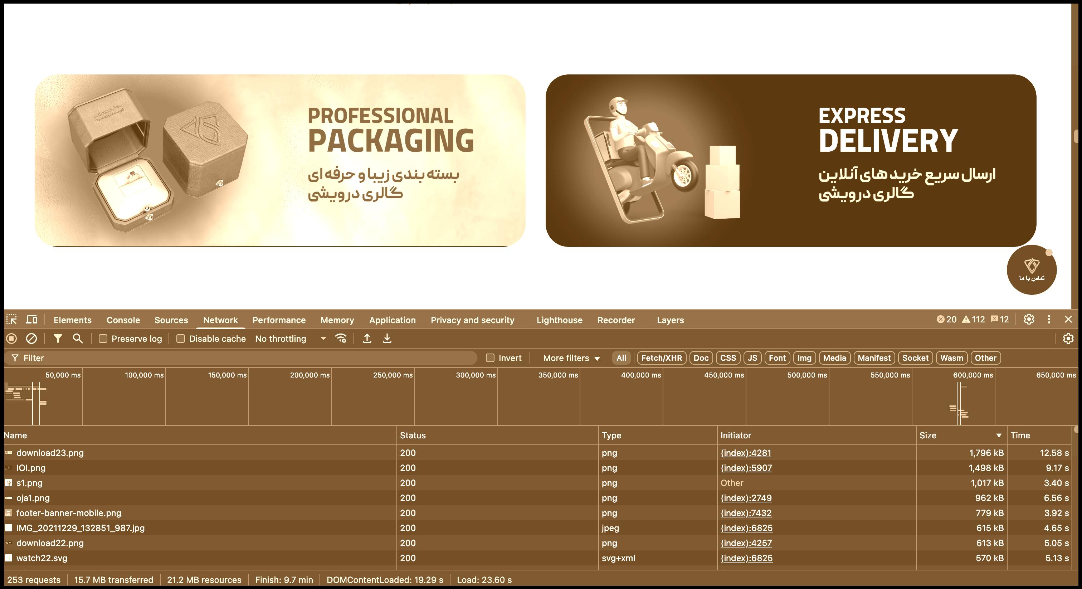Clear the network log

(31, 339)
